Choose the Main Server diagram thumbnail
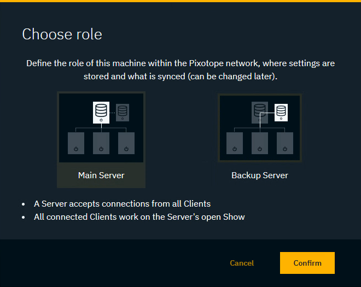The height and width of the screenshot is (287, 361). click(x=101, y=128)
